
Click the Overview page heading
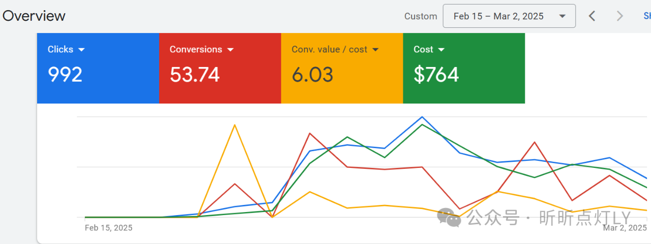[34, 16]
